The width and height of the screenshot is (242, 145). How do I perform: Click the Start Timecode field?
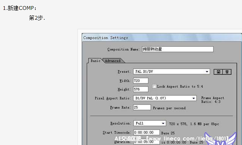coord(147,132)
